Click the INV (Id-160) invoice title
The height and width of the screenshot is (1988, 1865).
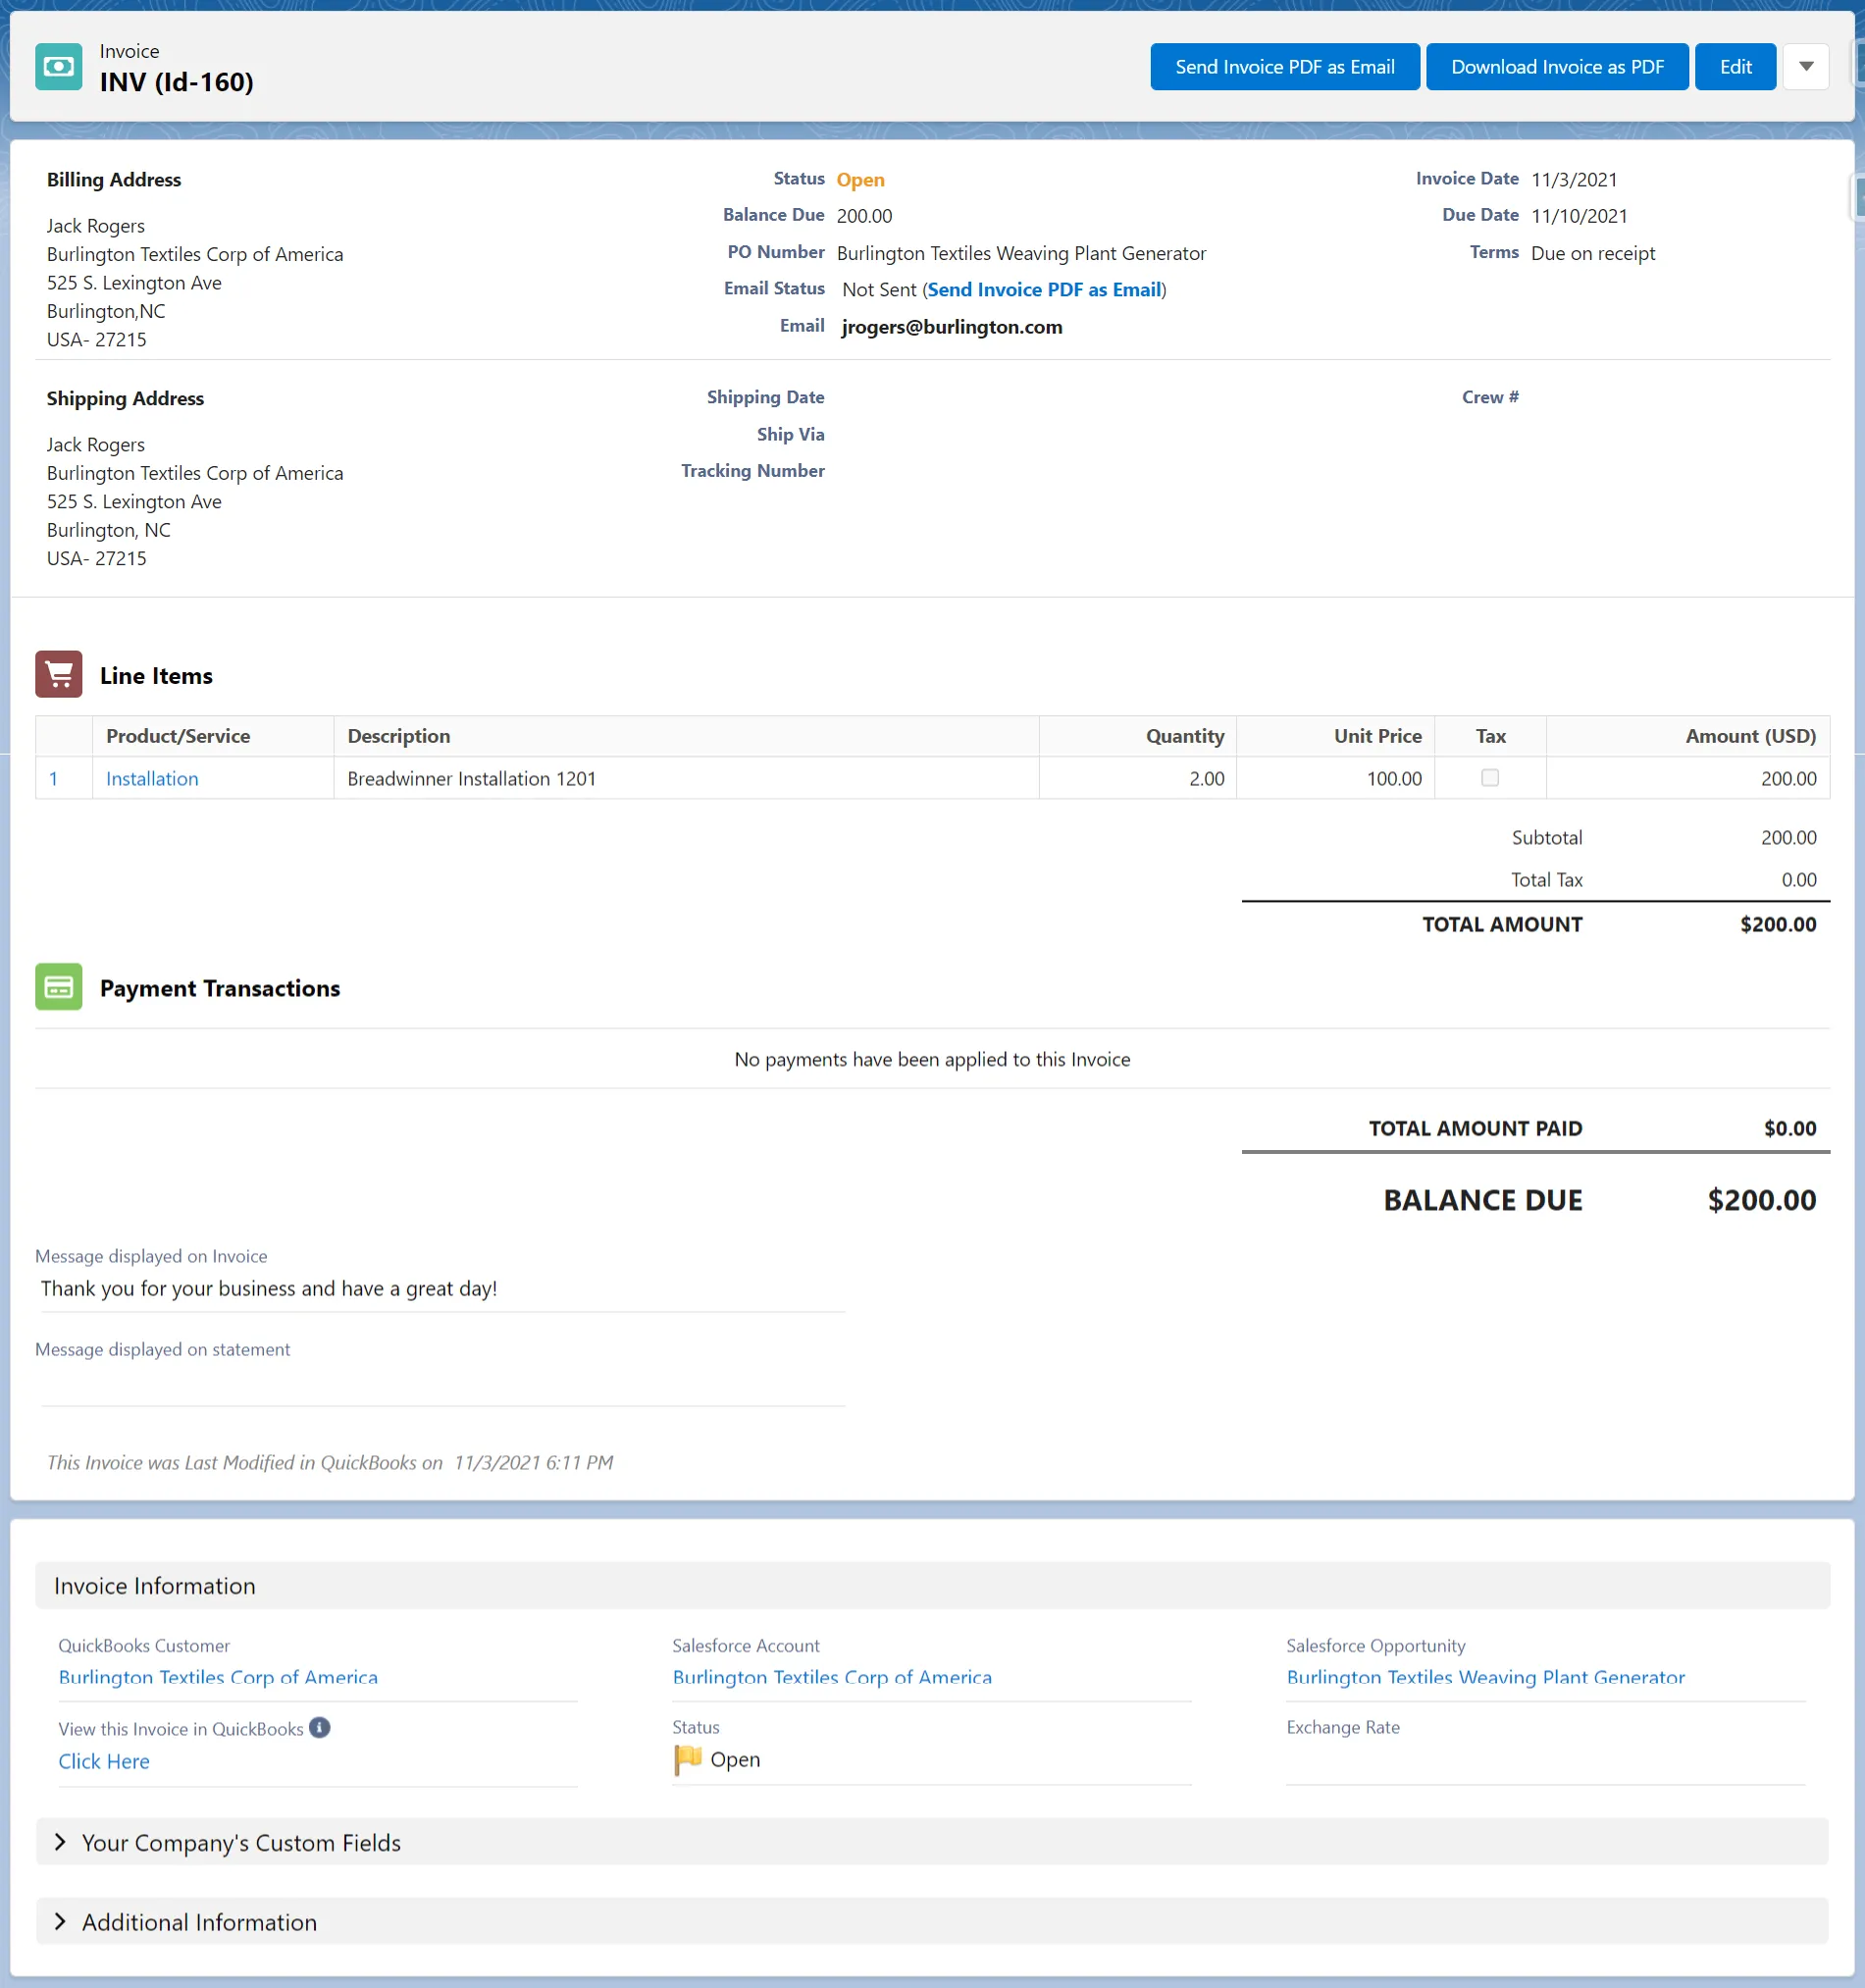tap(177, 82)
